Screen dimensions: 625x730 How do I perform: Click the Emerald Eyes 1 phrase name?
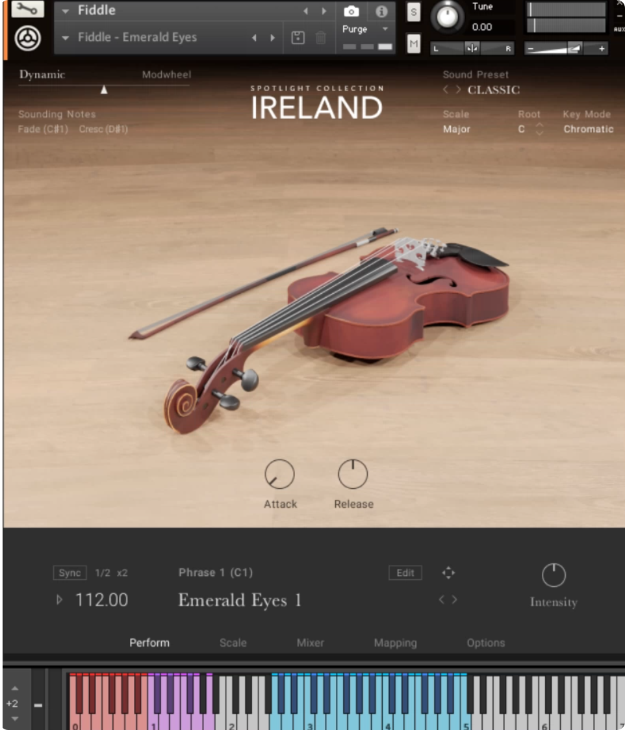coord(240,599)
